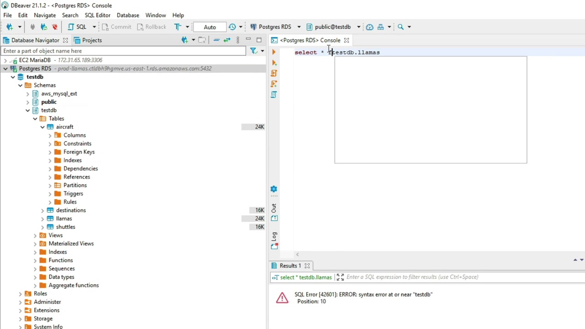Open the SQL button dropdown arrow
The width and height of the screenshot is (585, 329).
pos(94,27)
